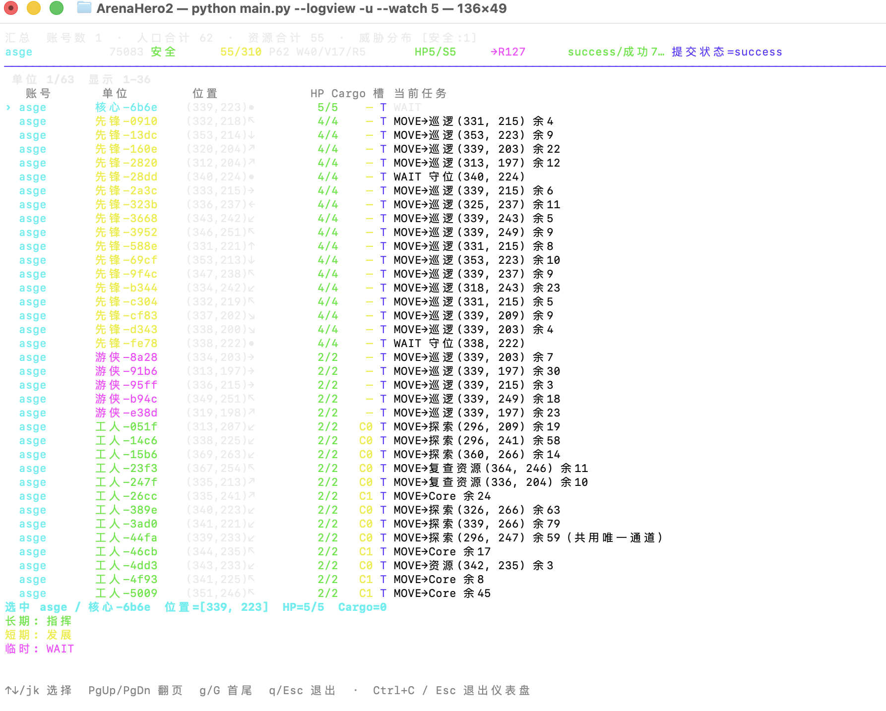Click unit 游侠-b94c
This screenshot has height=711, width=886.
126,399
